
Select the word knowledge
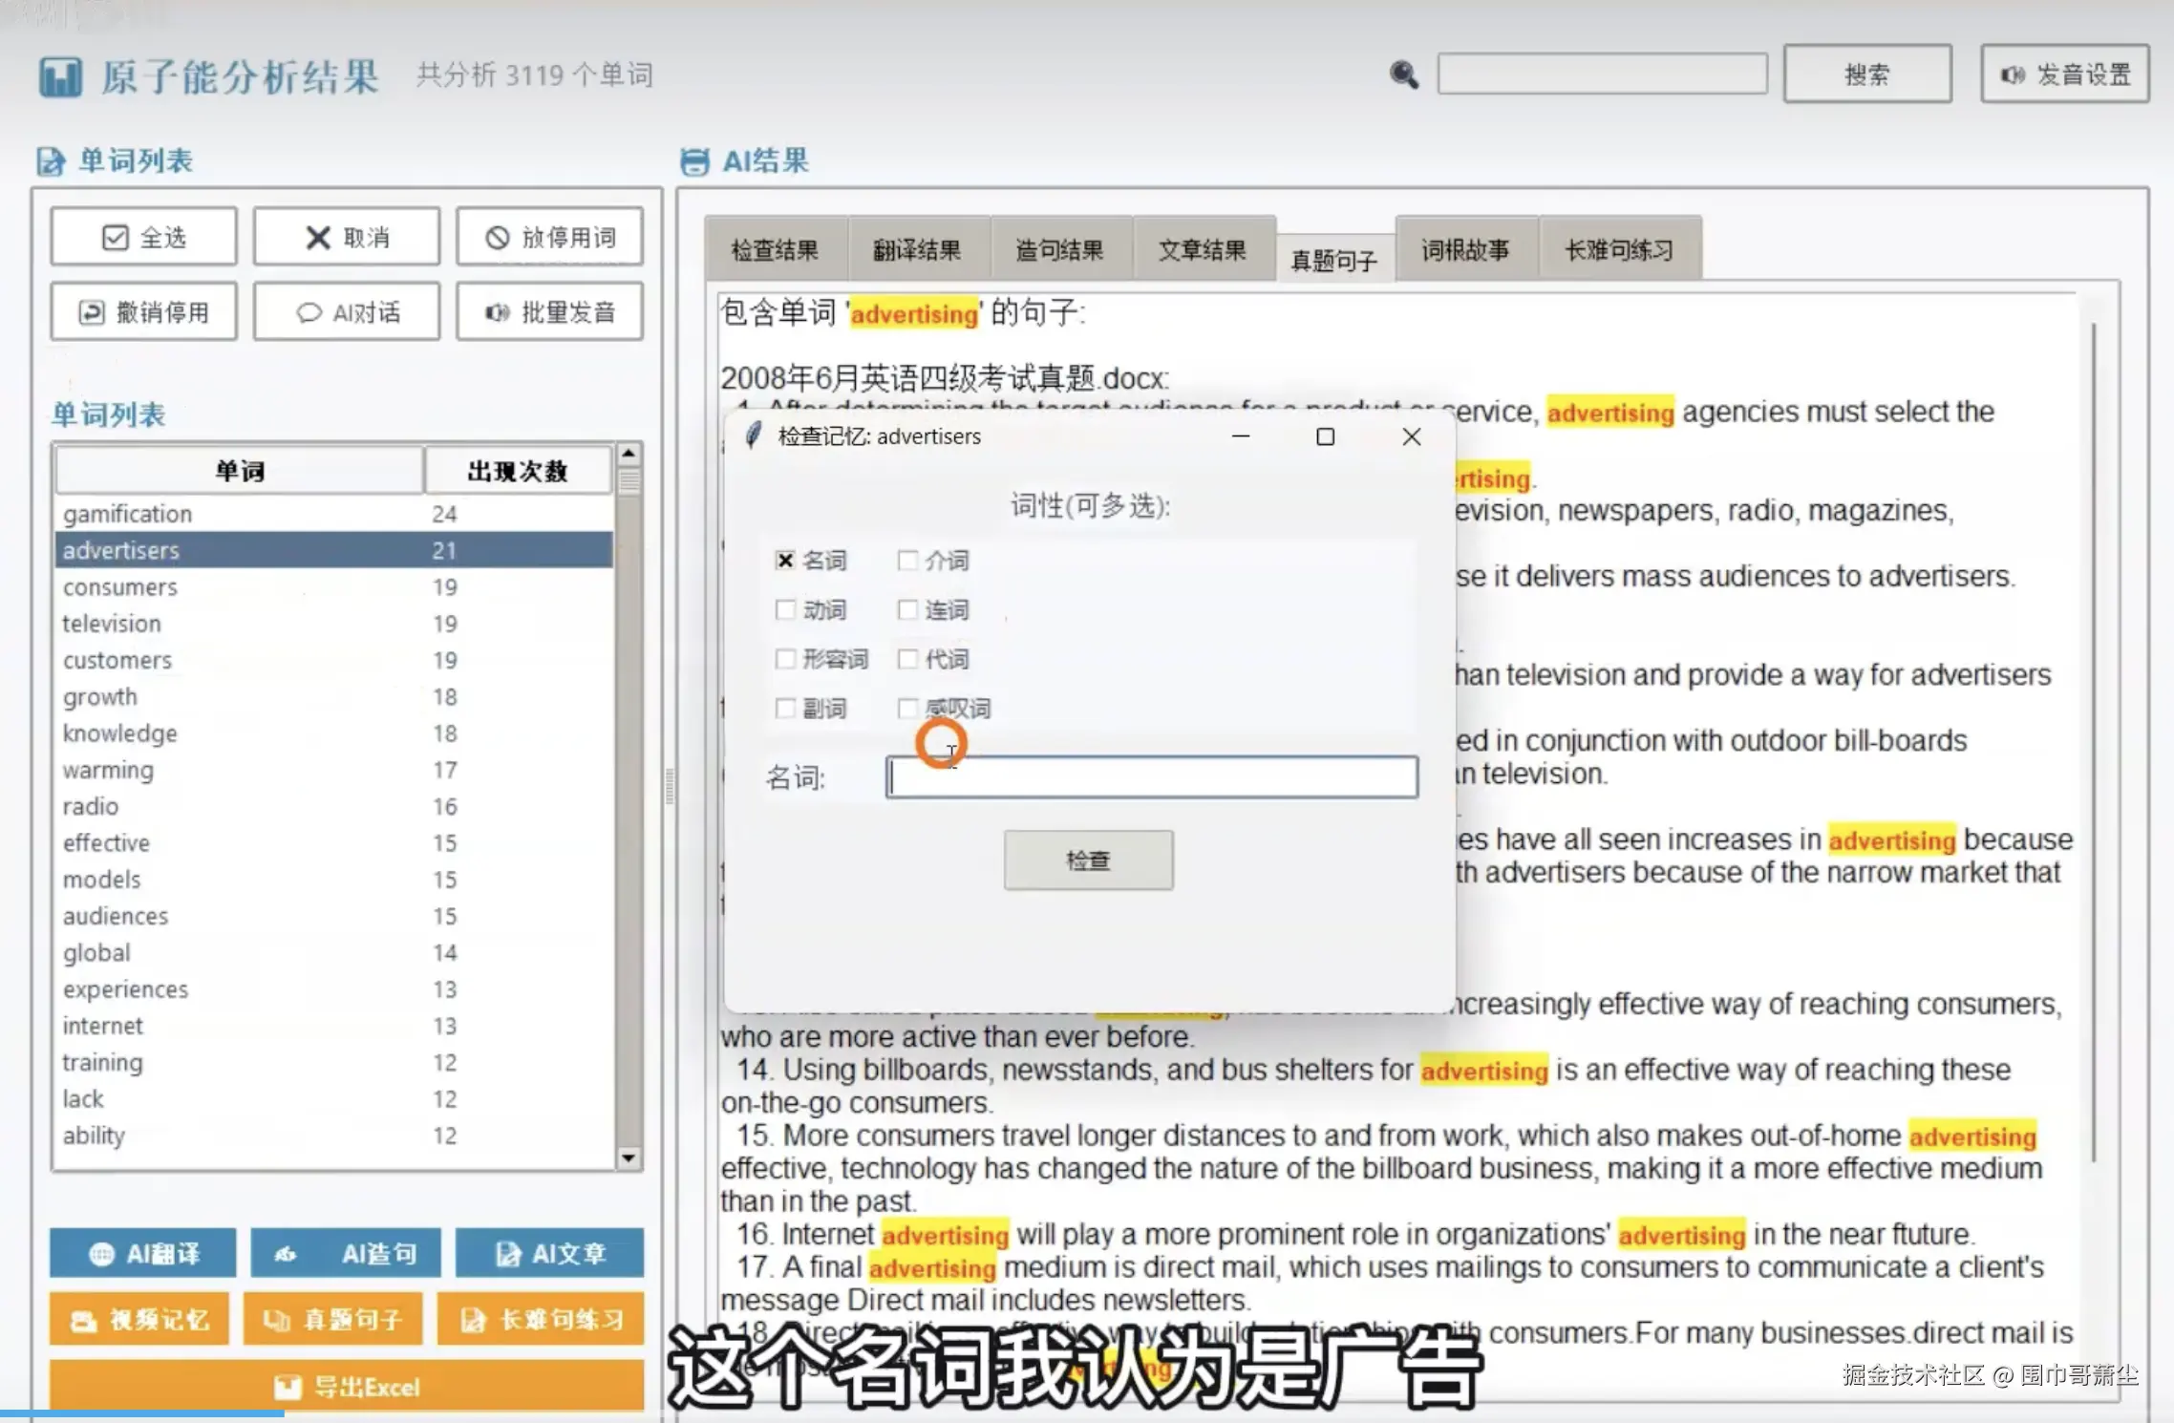pyautogui.click(x=334, y=733)
